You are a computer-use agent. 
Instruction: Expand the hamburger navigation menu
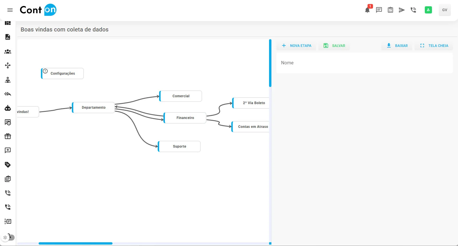coord(10,10)
